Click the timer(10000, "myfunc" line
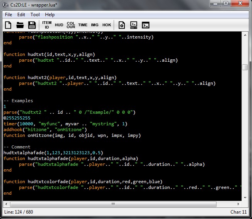This screenshot has height=219, width=252. [66, 124]
